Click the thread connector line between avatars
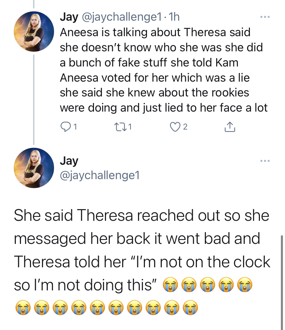This screenshot has width=285, height=330. click(34, 100)
